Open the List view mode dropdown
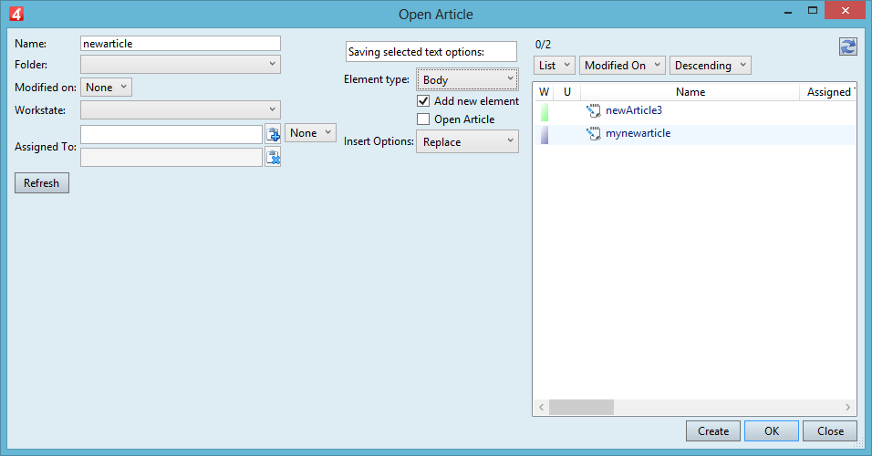Screen dimensions: 872x456 [x=555, y=66]
